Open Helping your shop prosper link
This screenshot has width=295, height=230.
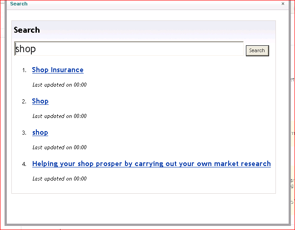point(151,164)
